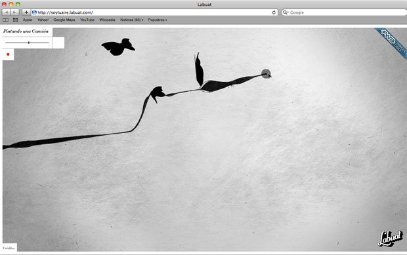Click the gray circle brush cursor on canvas

coord(266,73)
